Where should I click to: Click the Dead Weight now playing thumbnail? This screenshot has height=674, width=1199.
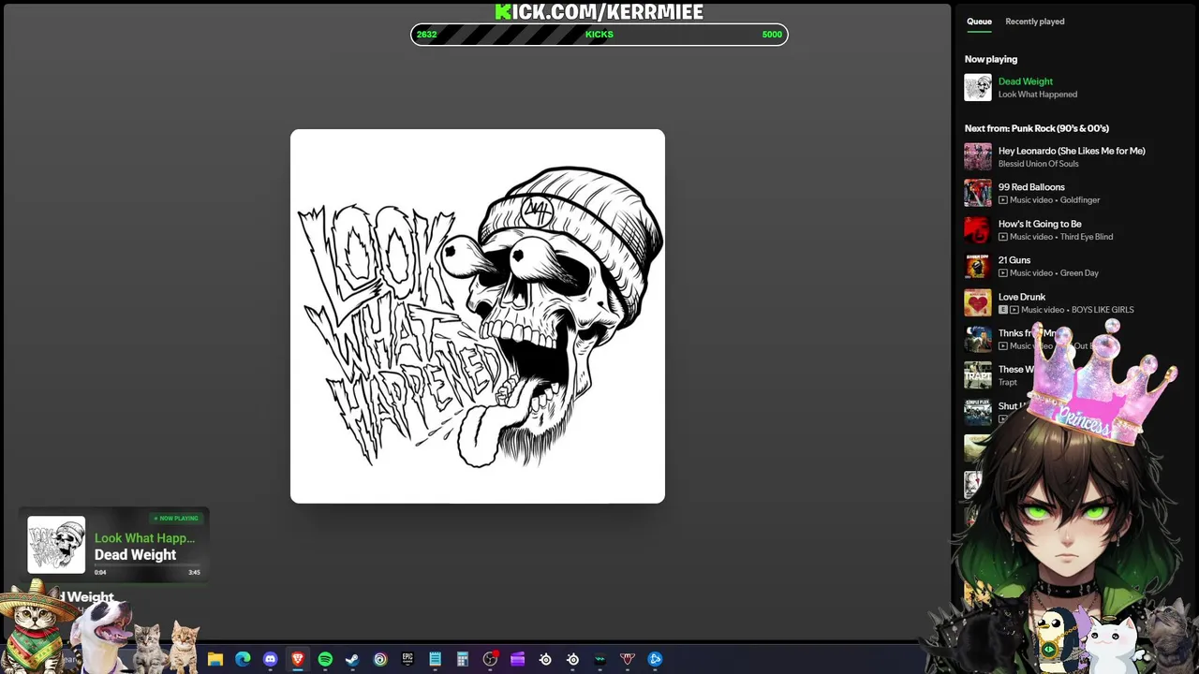pyautogui.click(x=978, y=87)
